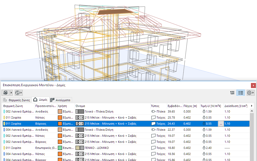Switch to the tree grouped view mode
Screen dimensions: 257x161
tap(232, 93)
